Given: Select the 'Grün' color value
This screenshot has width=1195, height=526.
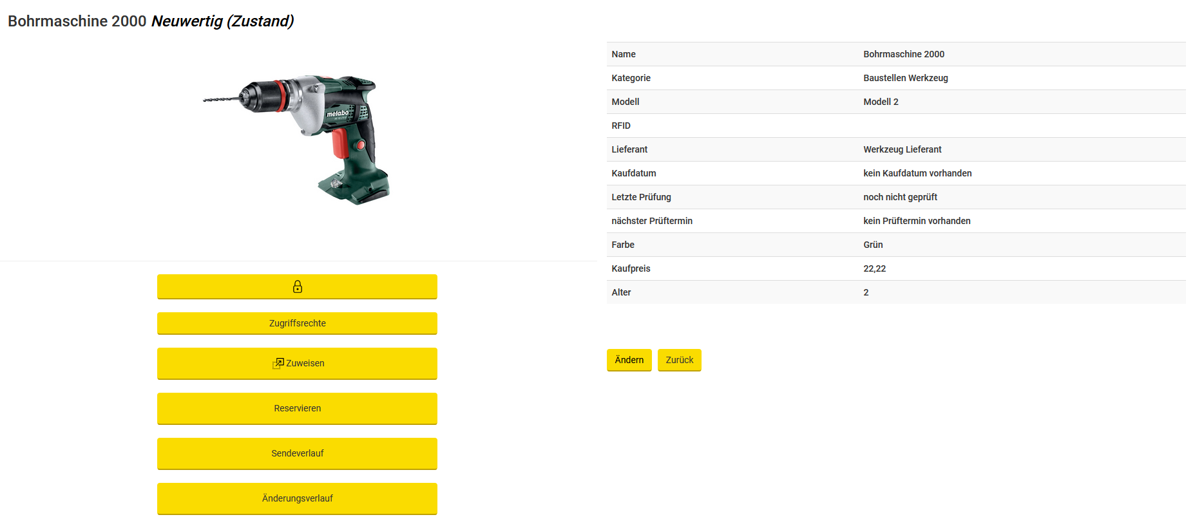Looking at the screenshot, I should tap(873, 245).
